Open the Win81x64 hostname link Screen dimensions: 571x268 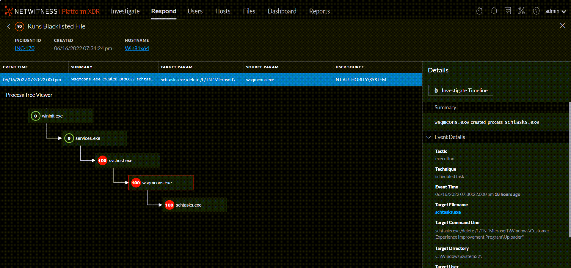[x=137, y=48]
